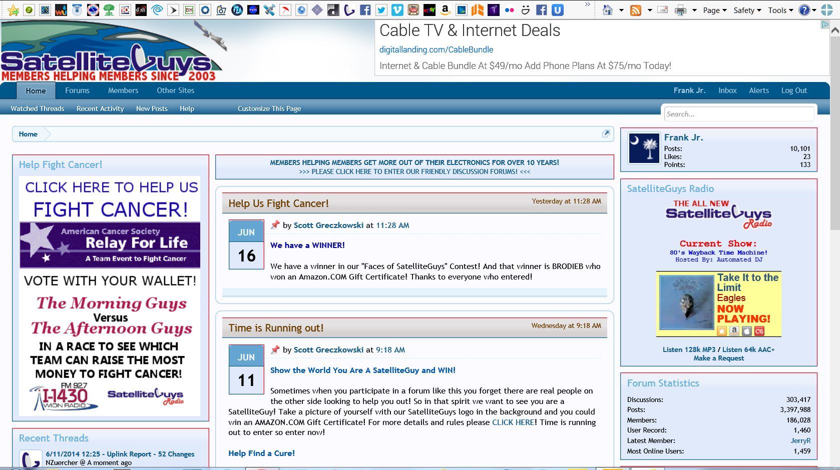Open the Tools dropdown menu
Image resolution: width=840 pixels, height=470 pixels.
click(780, 10)
